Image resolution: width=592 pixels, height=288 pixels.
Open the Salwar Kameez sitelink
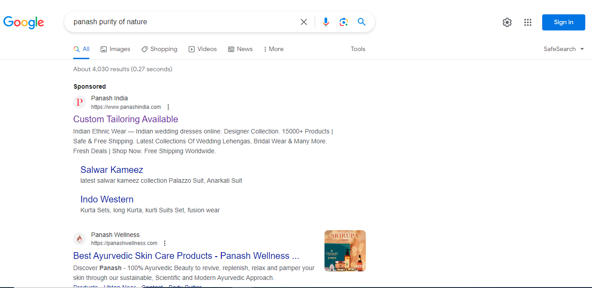pos(112,170)
